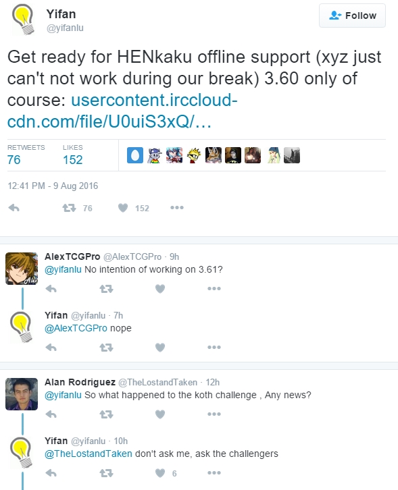Image resolution: width=398 pixels, height=490 pixels.
Task: Open more options on "ask the challengers" reply
Action: point(214,473)
